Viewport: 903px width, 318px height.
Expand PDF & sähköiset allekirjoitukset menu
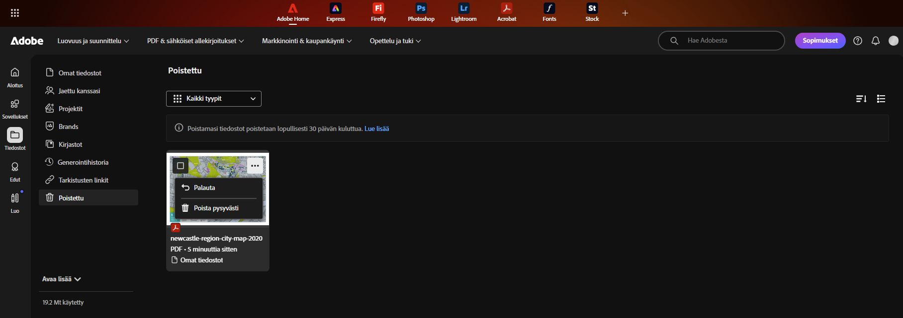(x=195, y=41)
